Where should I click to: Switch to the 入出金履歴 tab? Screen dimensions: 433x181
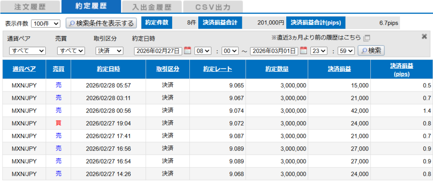pyautogui.click(x=152, y=7)
